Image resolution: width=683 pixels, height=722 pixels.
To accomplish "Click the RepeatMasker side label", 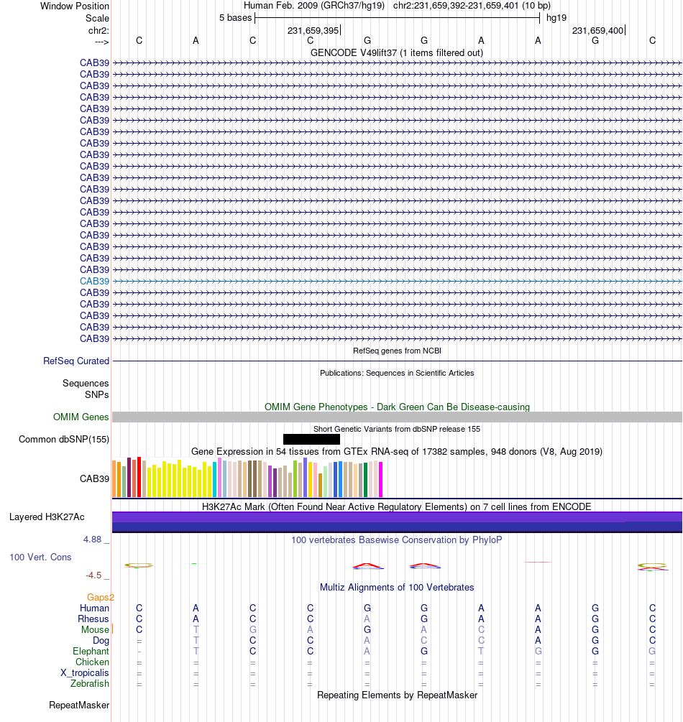I will click(x=79, y=705).
